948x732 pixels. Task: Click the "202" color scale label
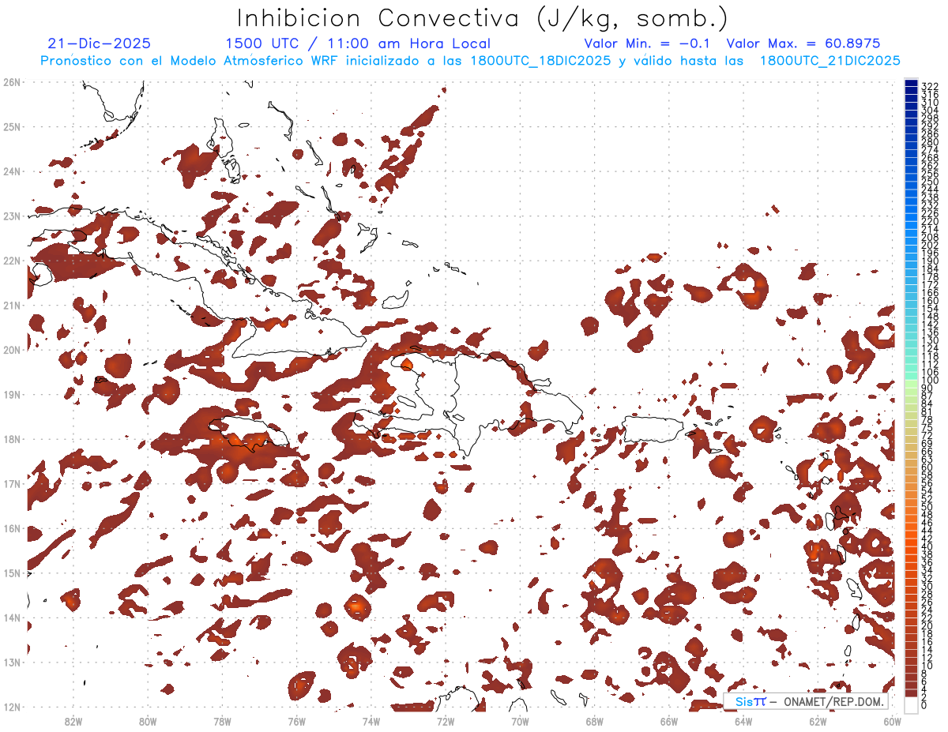tap(930, 245)
